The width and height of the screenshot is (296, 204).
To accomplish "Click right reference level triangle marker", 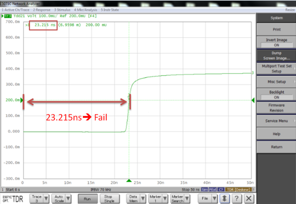I will click(253, 100).
